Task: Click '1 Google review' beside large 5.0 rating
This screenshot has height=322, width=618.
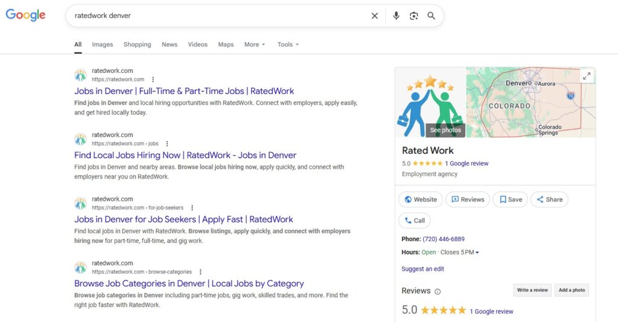Action: coord(491,311)
